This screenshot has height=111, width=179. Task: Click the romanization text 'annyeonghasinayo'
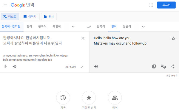[15, 56]
